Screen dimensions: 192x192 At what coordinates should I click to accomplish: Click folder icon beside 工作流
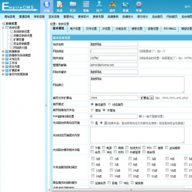pos(7,63)
